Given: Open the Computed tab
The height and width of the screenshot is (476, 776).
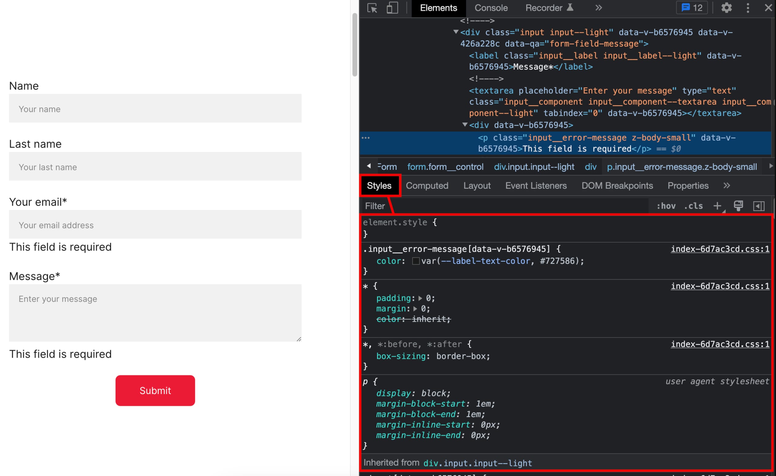Looking at the screenshot, I should point(427,186).
